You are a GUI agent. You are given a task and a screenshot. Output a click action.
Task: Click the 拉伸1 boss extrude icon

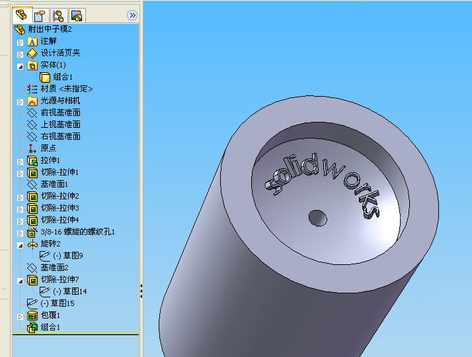[x=32, y=160]
